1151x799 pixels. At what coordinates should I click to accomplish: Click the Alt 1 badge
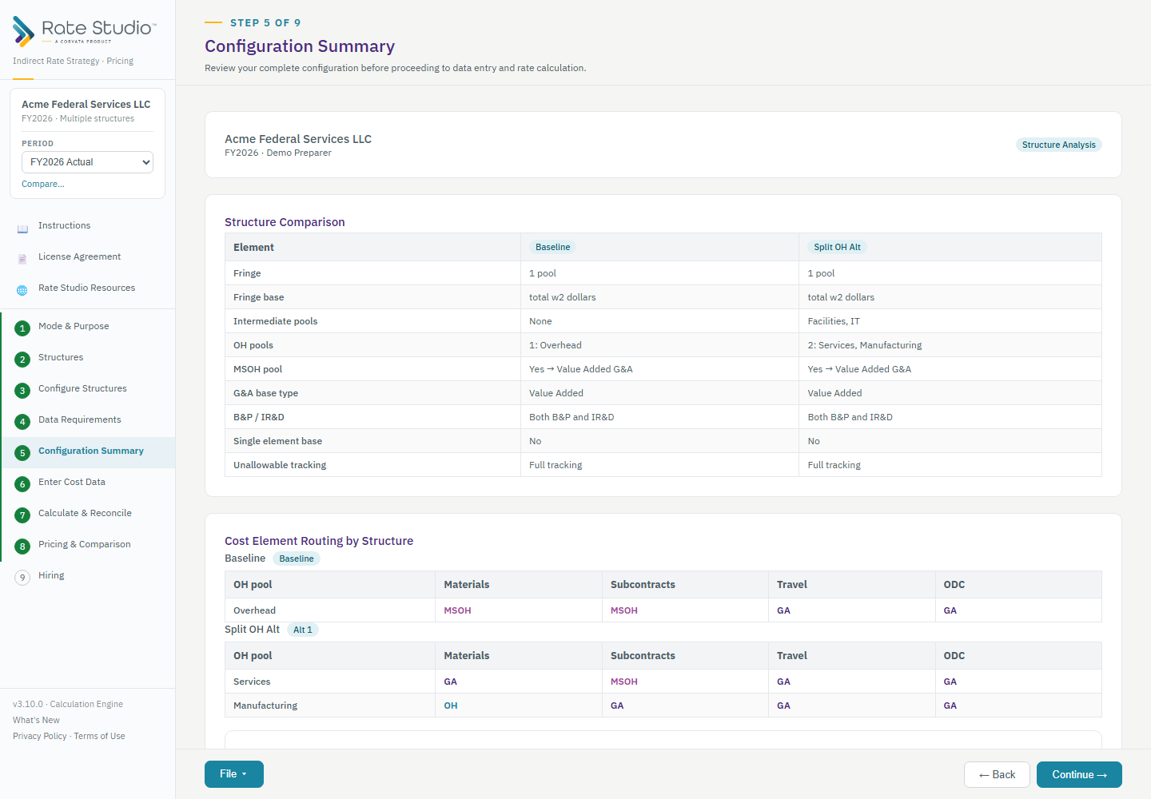[303, 630]
